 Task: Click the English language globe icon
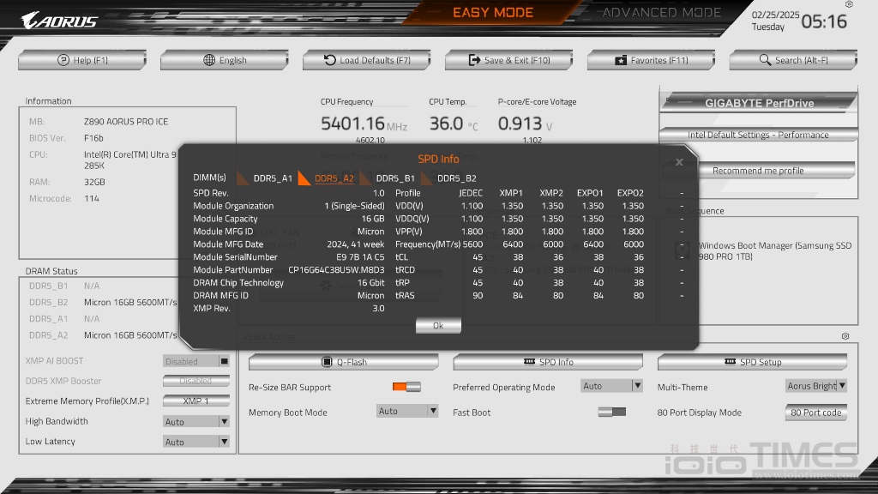pyautogui.click(x=210, y=60)
